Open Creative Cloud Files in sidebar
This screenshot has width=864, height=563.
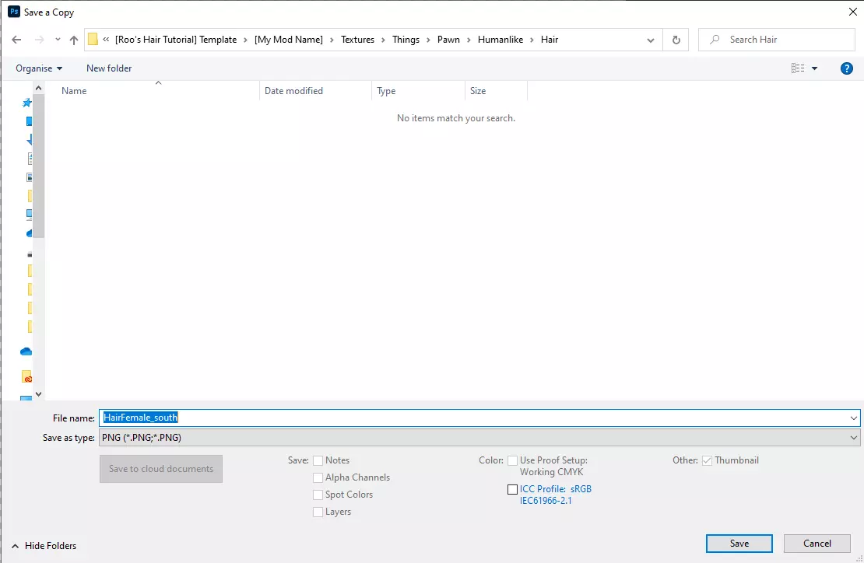(27, 376)
